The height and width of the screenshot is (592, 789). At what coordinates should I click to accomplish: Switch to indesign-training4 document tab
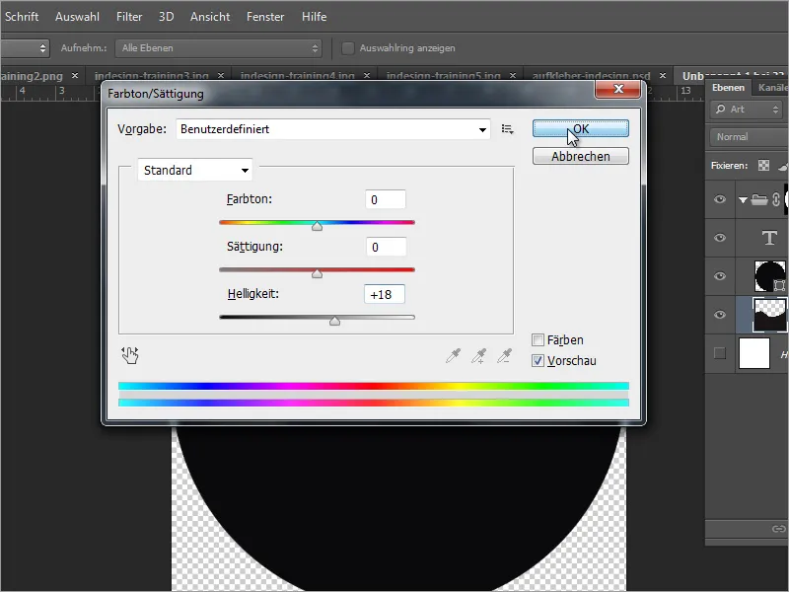pyautogui.click(x=298, y=76)
